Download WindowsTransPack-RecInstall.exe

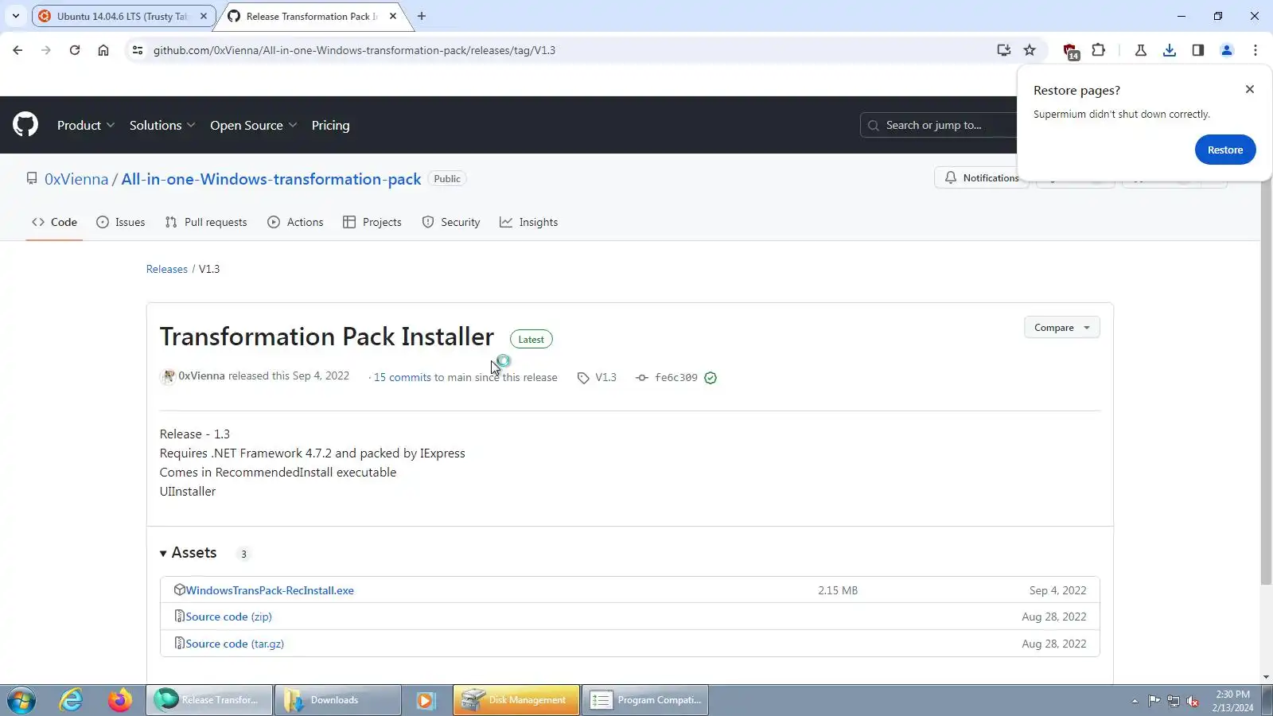pyautogui.click(x=270, y=590)
